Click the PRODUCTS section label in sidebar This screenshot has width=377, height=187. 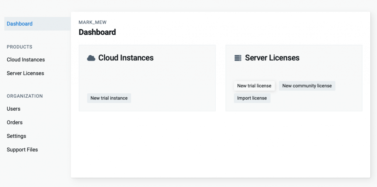pos(20,47)
